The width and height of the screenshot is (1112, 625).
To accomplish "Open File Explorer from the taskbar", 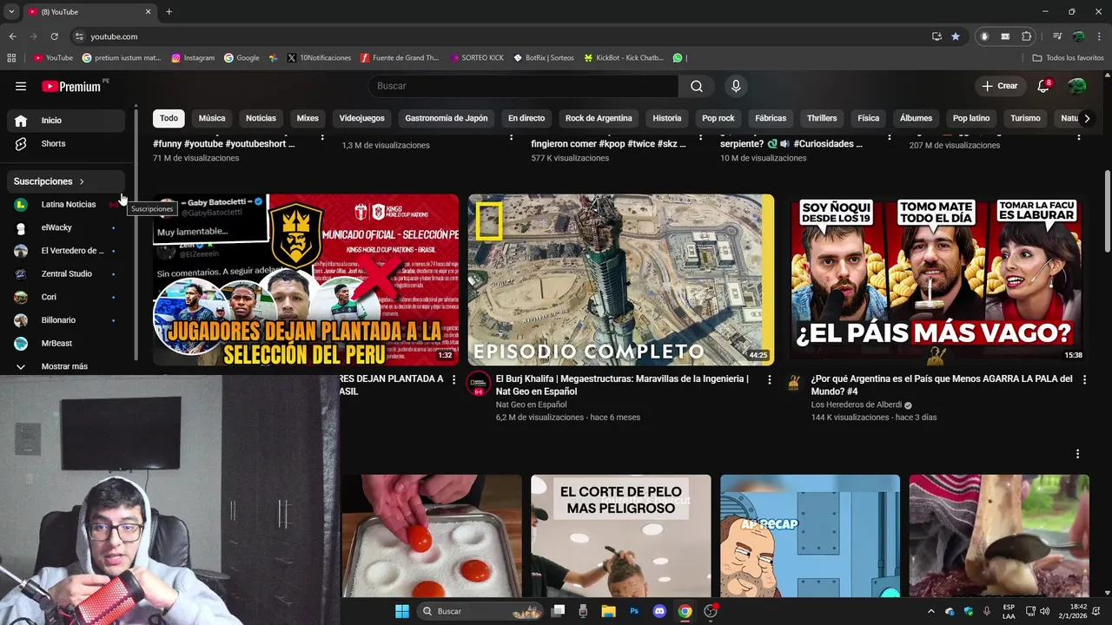I will (609, 611).
